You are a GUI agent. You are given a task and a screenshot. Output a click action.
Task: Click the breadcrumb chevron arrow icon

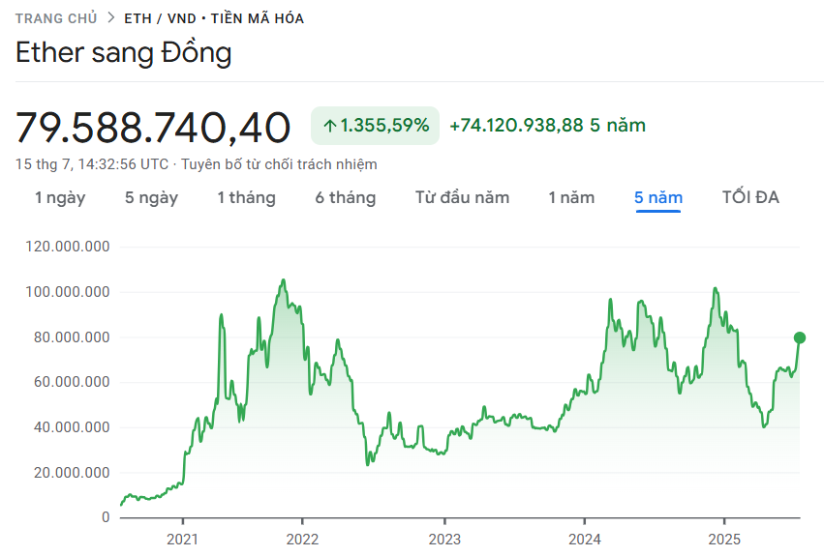(x=111, y=18)
